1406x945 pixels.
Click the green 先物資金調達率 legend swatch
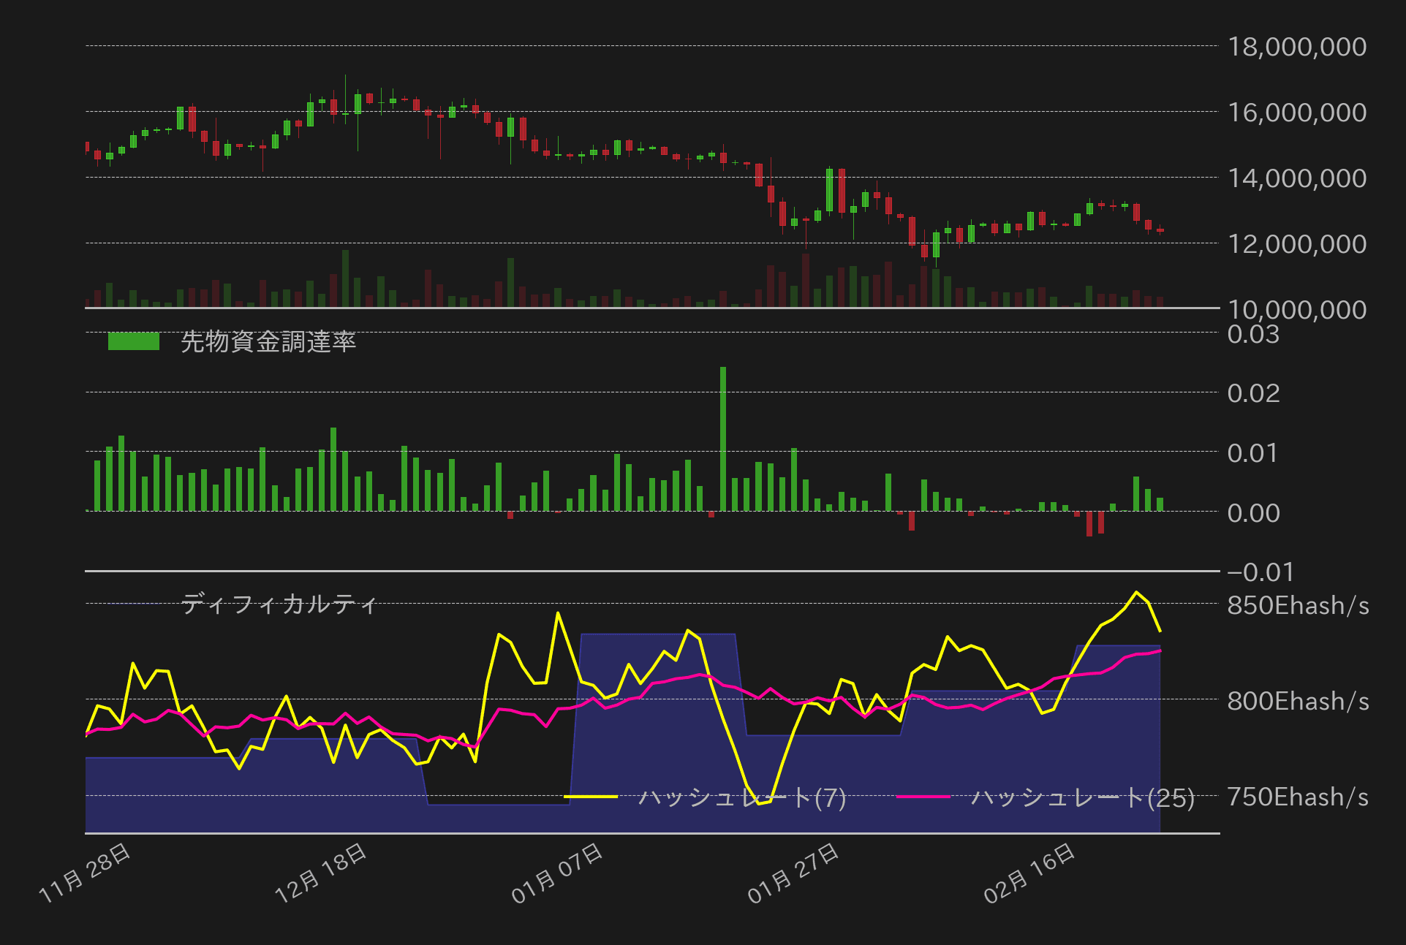coord(133,341)
